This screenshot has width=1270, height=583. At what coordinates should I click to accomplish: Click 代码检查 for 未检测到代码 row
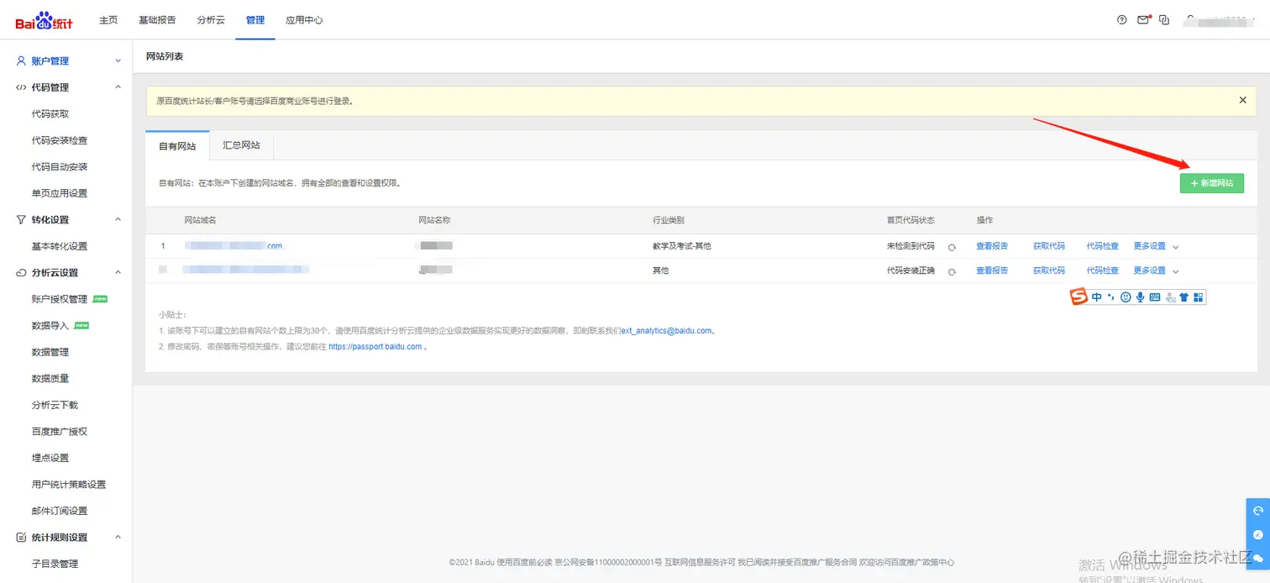tap(1103, 246)
